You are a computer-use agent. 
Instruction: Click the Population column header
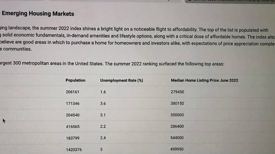(75, 80)
